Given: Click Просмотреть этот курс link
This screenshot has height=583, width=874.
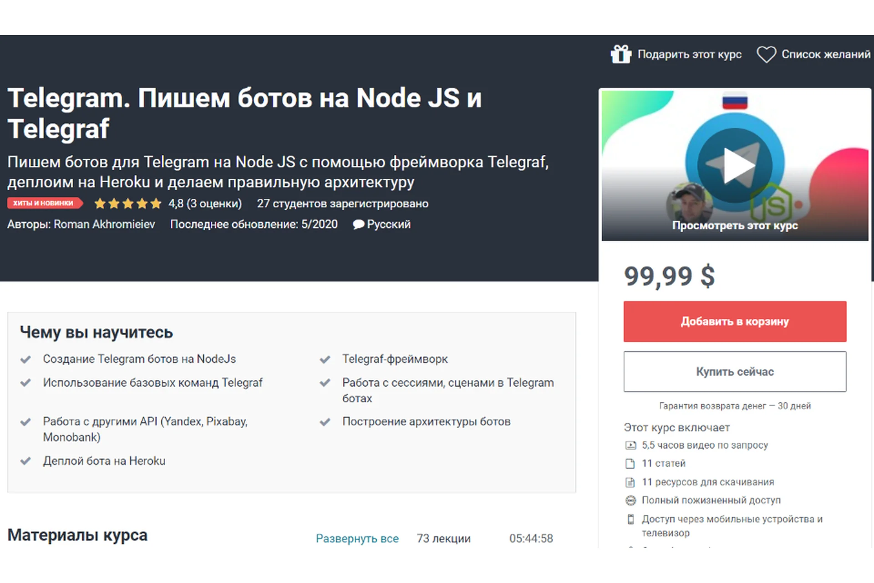Looking at the screenshot, I should [x=734, y=225].
